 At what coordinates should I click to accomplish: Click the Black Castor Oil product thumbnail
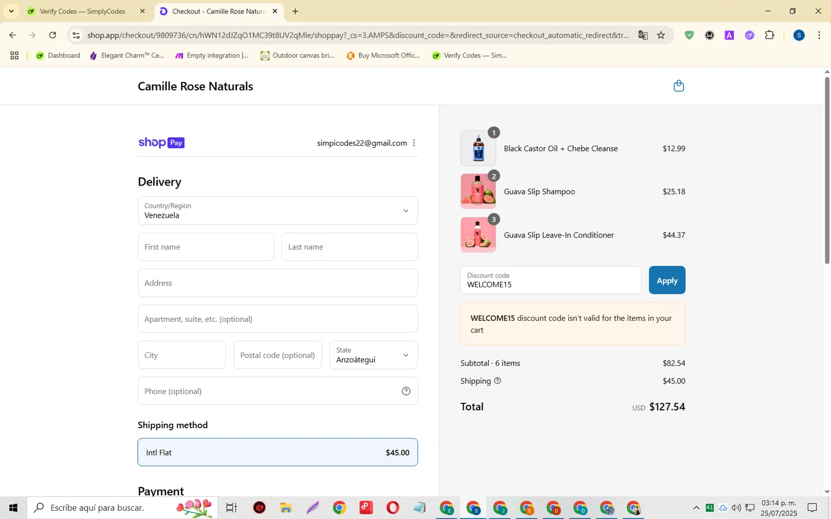pyautogui.click(x=478, y=148)
